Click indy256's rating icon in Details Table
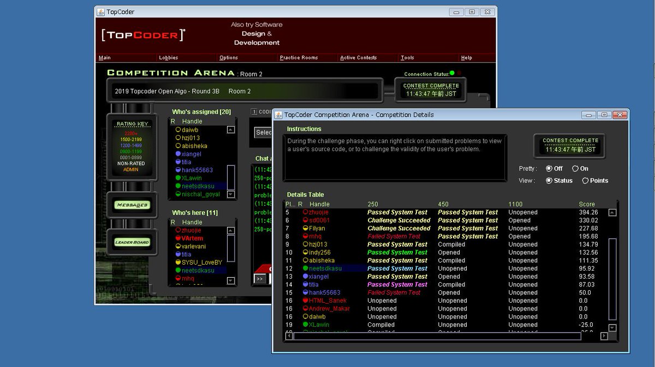This screenshot has height=367, width=655. (305, 253)
